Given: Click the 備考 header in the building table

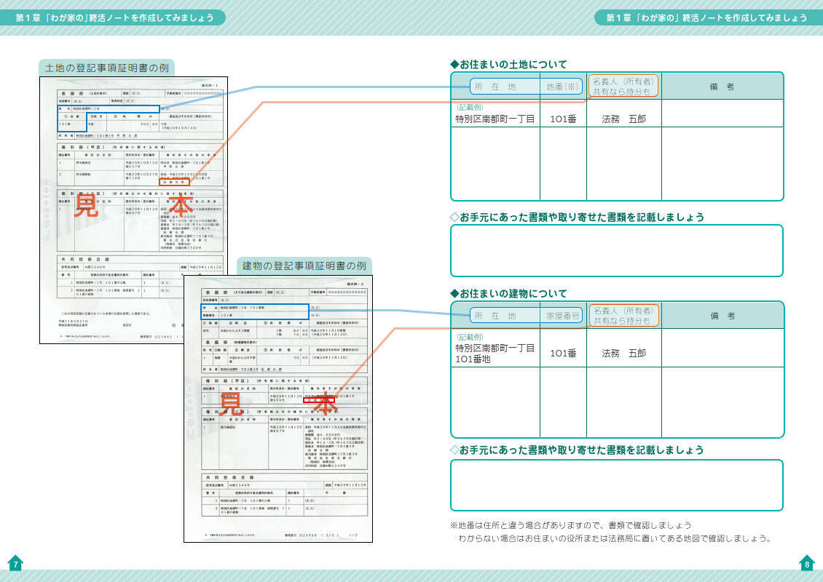Looking at the screenshot, I should [x=722, y=316].
